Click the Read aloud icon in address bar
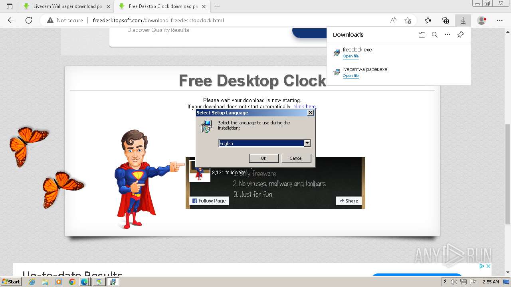Image resolution: width=511 pixels, height=287 pixels. pos(393,20)
